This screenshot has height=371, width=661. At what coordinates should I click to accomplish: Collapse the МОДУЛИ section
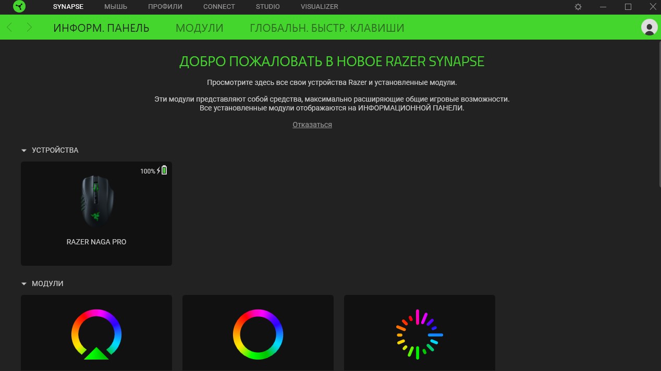point(23,284)
